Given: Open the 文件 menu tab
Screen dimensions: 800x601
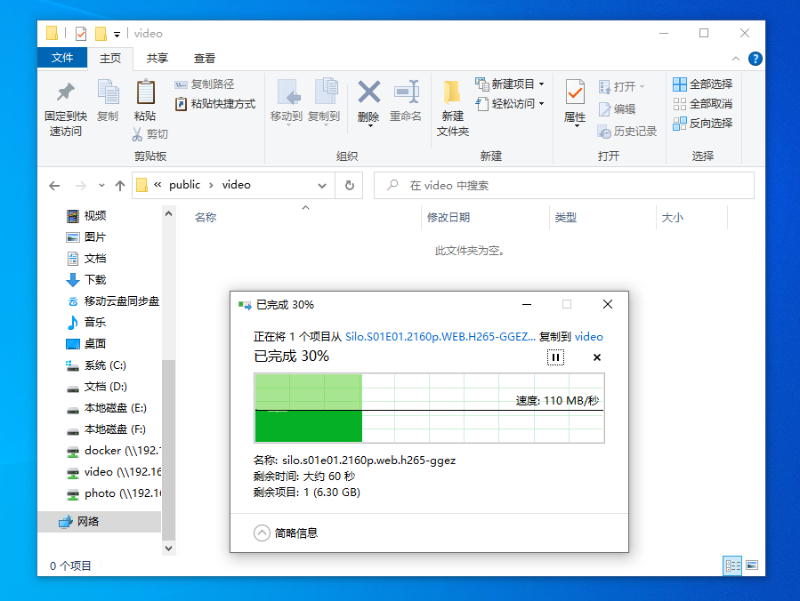Looking at the screenshot, I should (62, 58).
